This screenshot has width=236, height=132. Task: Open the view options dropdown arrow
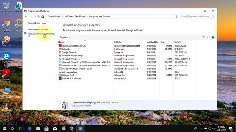point(207,37)
